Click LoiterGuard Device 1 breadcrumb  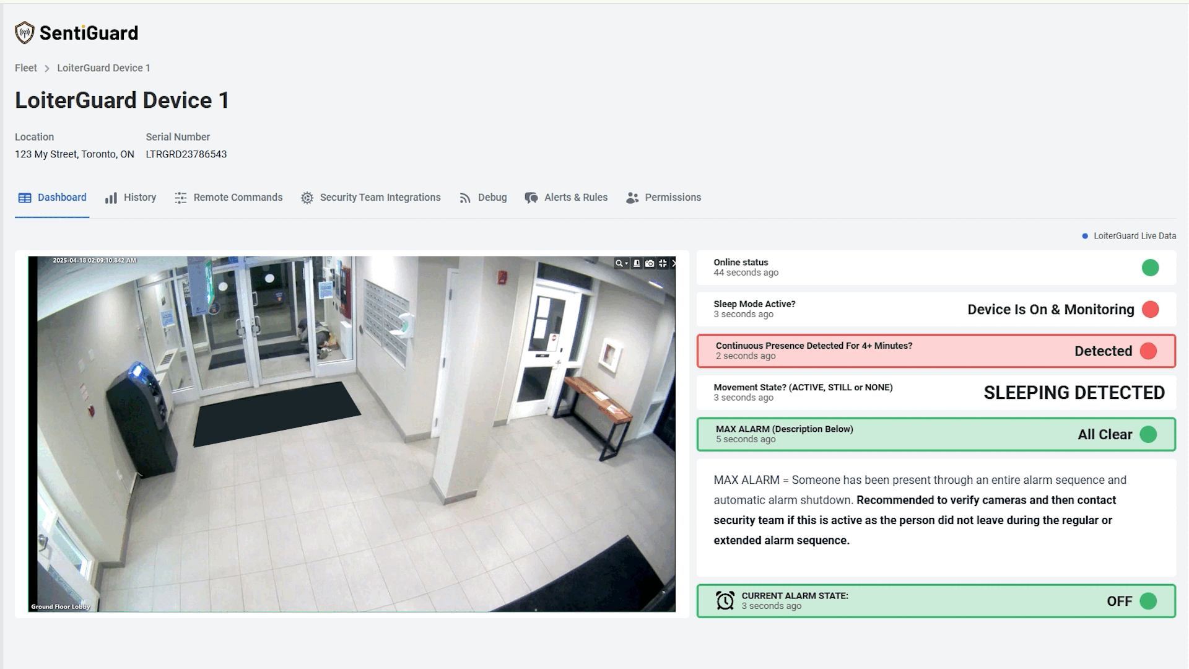[103, 68]
